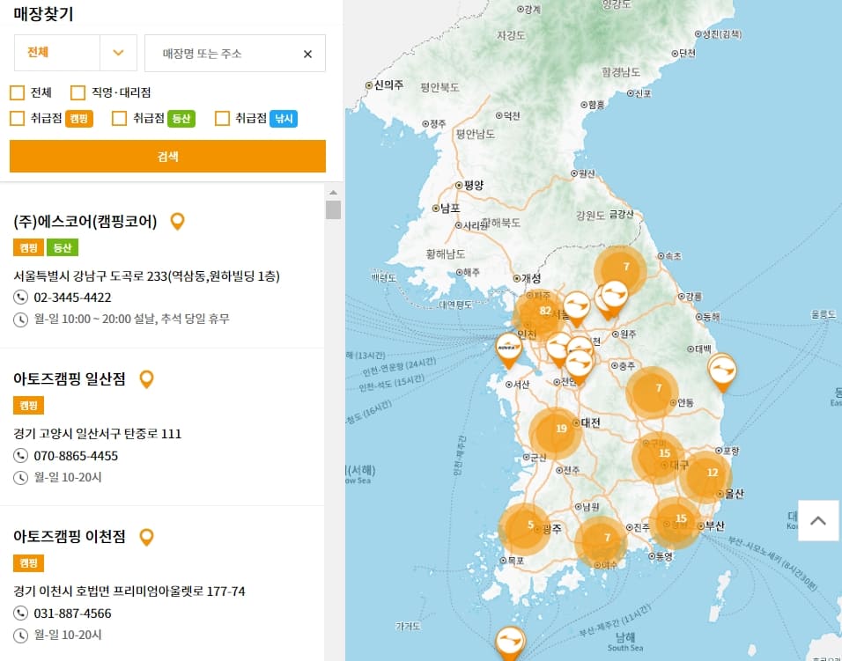Viewport: 842px width, 661px height.
Task: Click the phone icon beside 070-8865-4455
Action: [x=20, y=456]
